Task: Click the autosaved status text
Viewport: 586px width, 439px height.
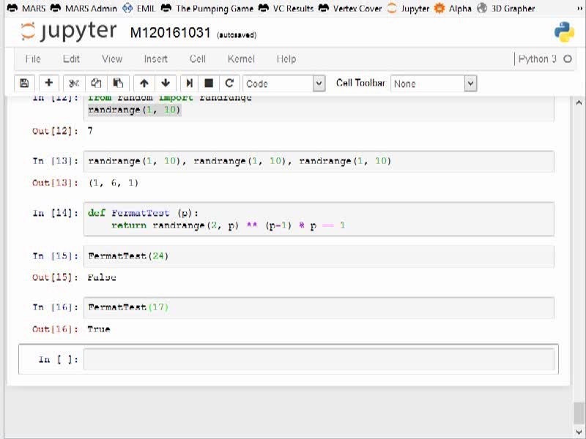Action: [237, 35]
